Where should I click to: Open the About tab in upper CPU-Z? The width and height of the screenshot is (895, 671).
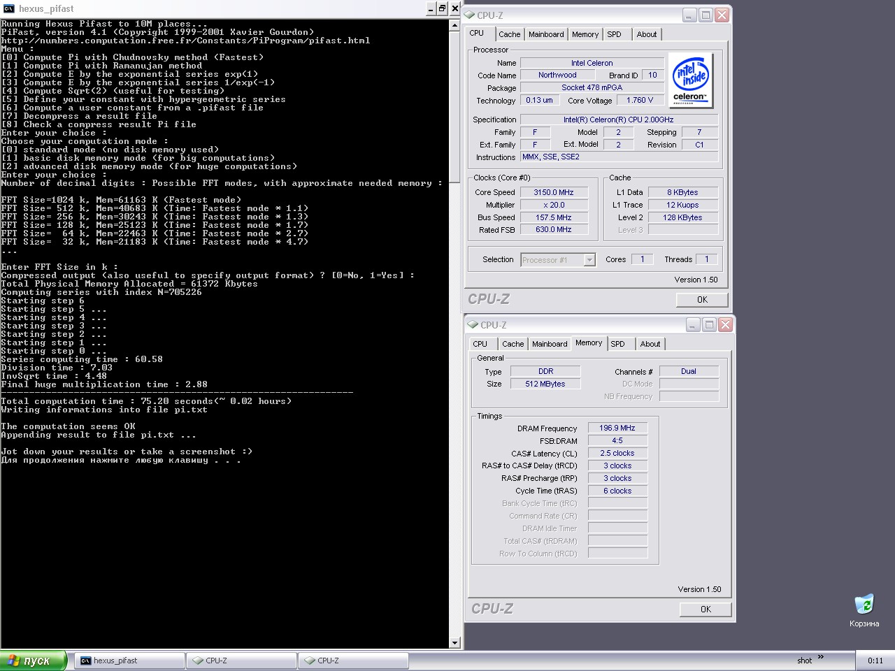pyautogui.click(x=647, y=34)
